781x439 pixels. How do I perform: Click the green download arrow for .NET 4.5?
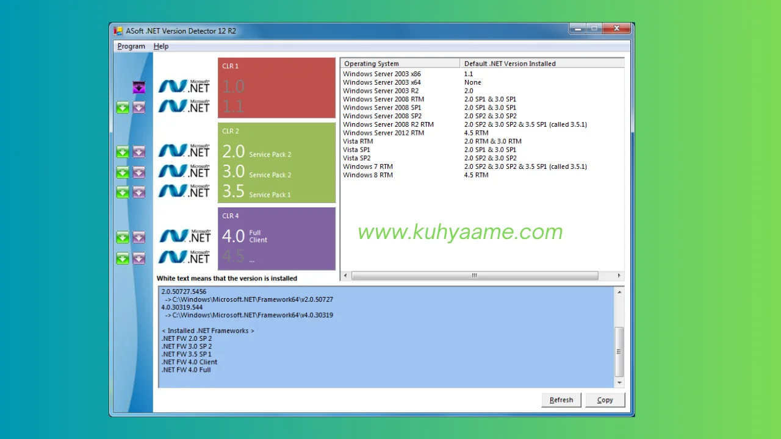point(123,259)
